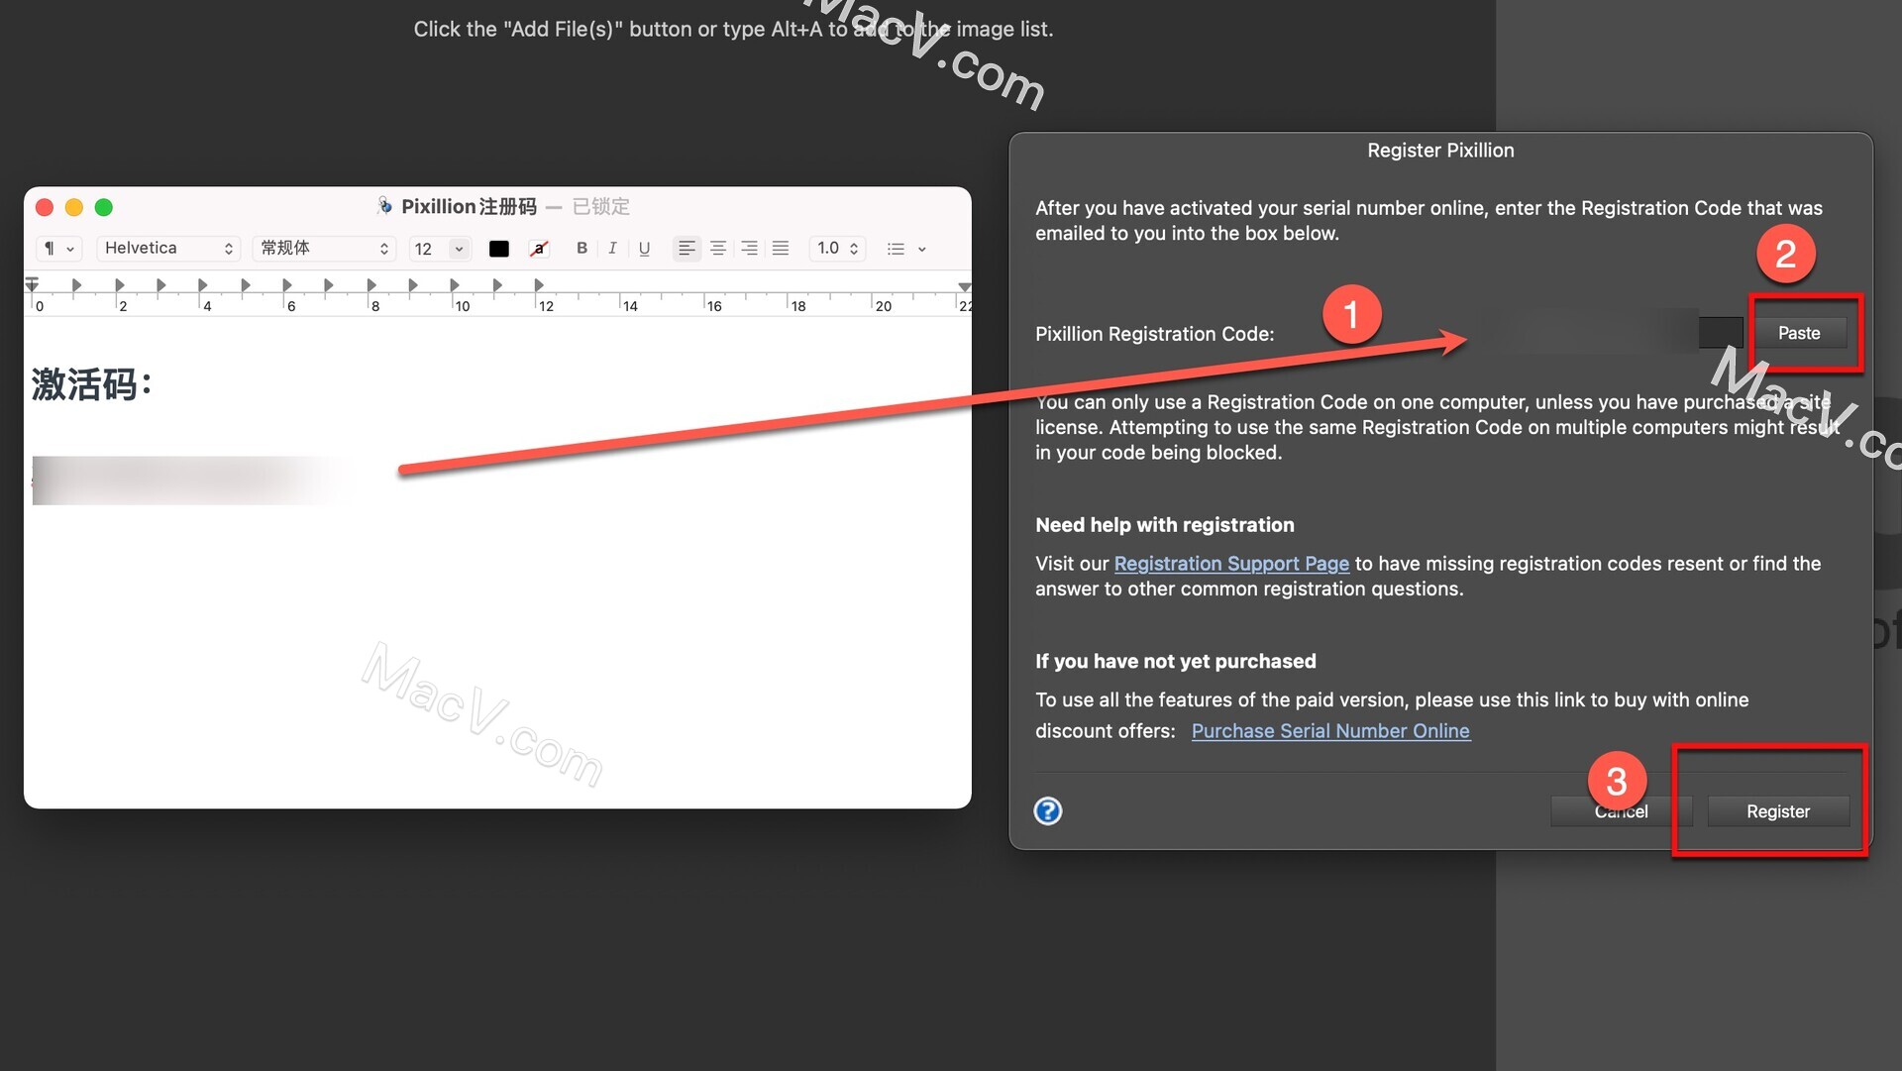Align text right
This screenshot has width=1902, height=1071.
pos(749,248)
